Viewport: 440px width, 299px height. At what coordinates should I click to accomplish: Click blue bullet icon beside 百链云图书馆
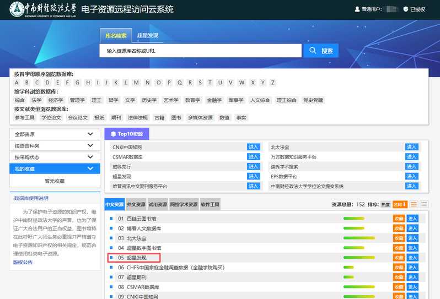tap(111, 219)
